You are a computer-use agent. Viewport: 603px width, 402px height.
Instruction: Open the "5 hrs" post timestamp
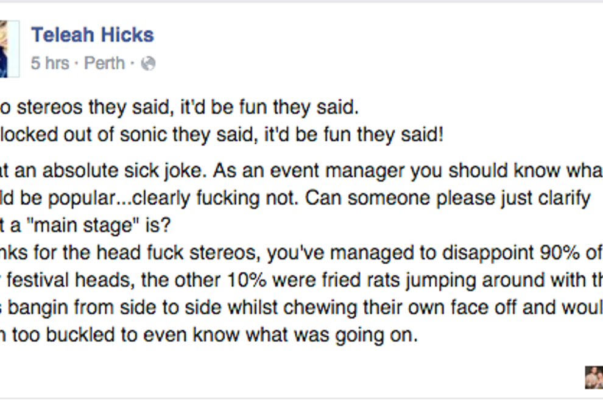tap(50, 63)
